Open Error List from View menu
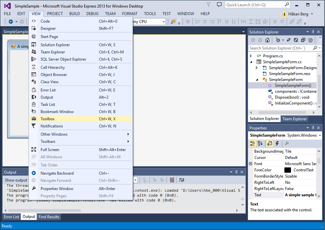 81,90
